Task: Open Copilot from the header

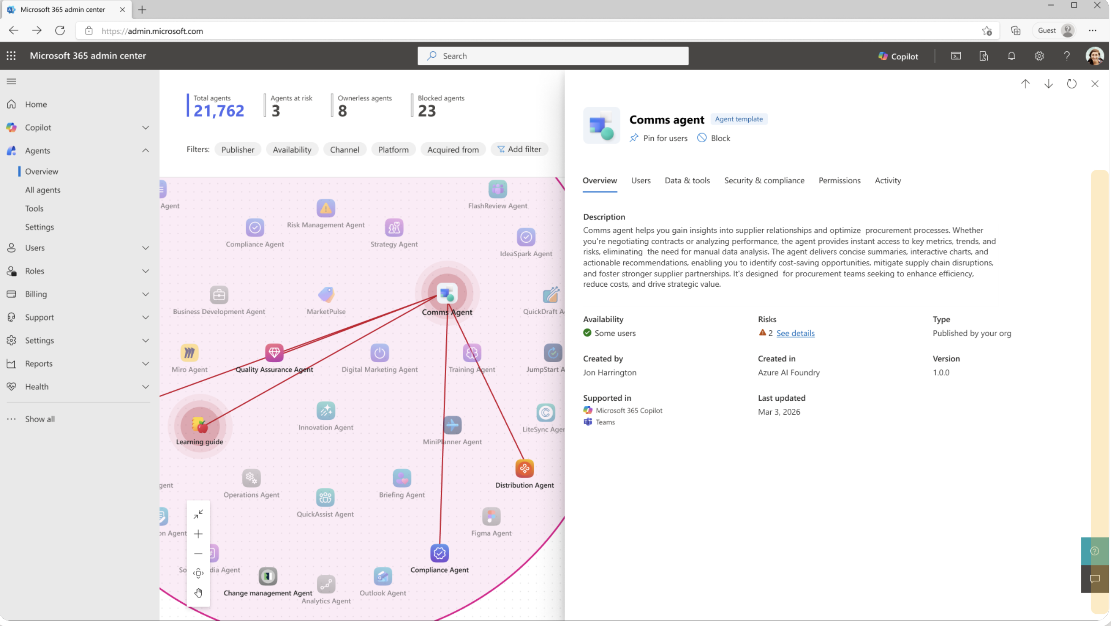Action: coord(898,56)
